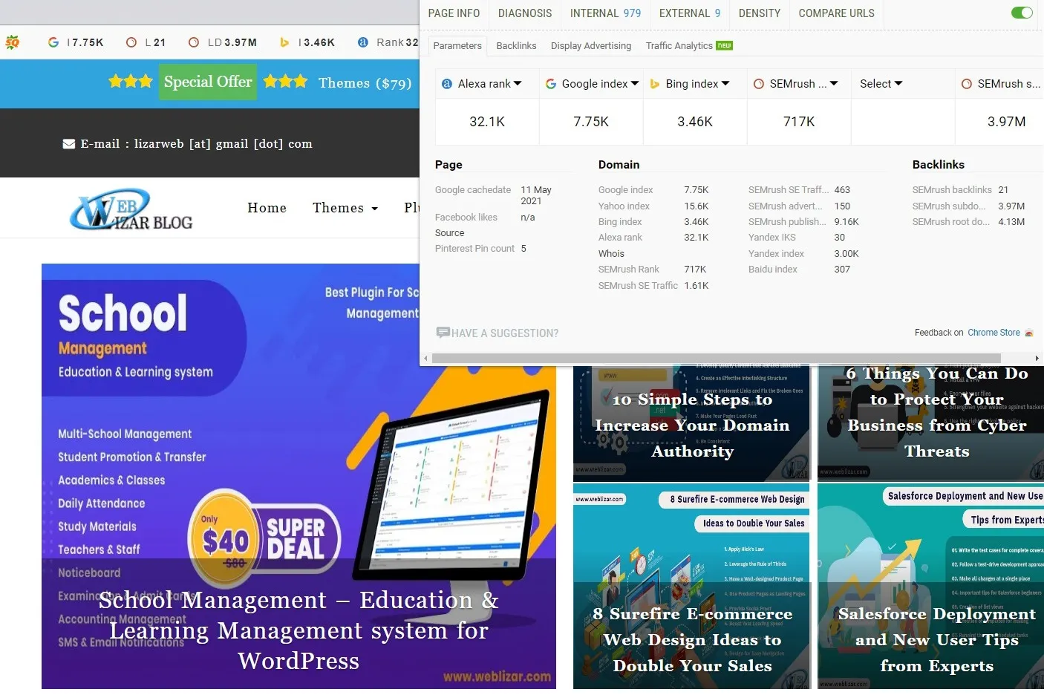Open Salesforce Deployment and New User Tips post
The width and height of the screenshot is (1044, 695).
[x=932, y=586]
